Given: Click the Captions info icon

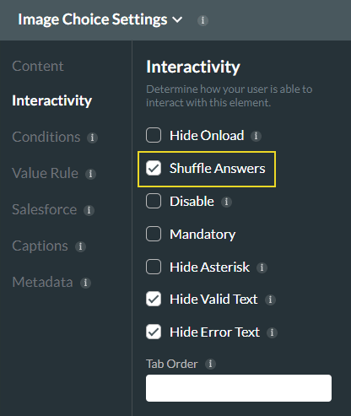Looking at the screenshot, I should click(80, 246).
